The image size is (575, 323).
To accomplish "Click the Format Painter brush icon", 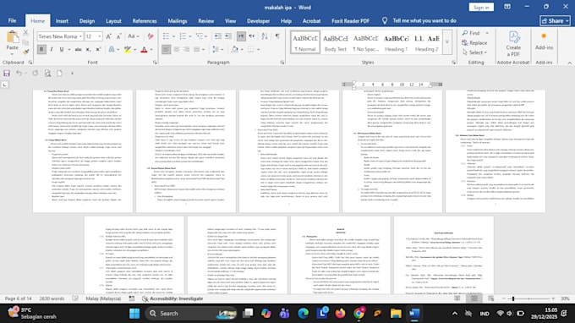I will [x=25, y=52].
